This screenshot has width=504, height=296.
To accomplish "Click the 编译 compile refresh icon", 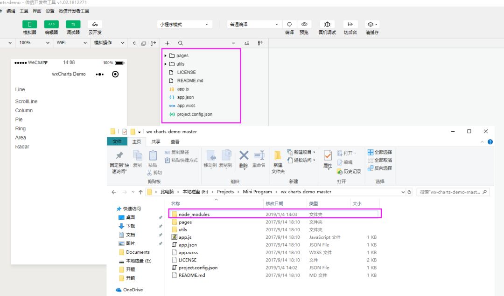I will click(289, 24).
